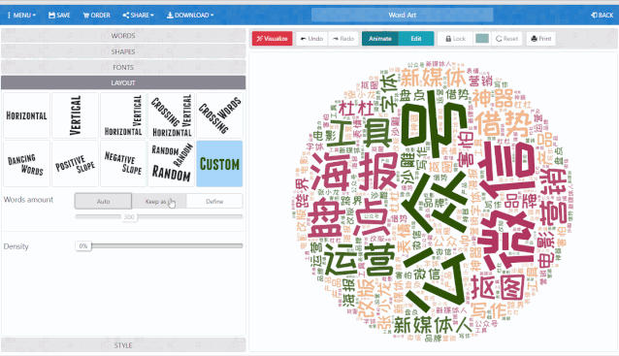Image resolution: width=619 pixels, height=356 pixels.
Task: Click the Undo button
Action: point(311,39)
